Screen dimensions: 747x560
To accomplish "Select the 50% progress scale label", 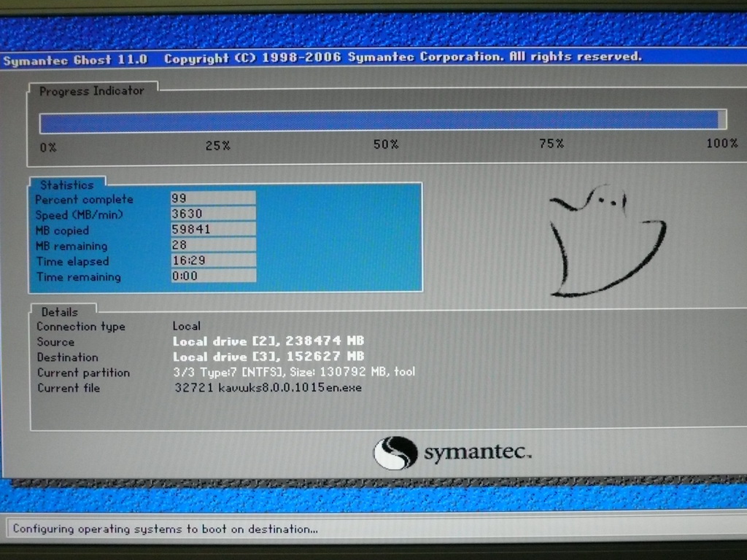I will [x=386, y=144].
